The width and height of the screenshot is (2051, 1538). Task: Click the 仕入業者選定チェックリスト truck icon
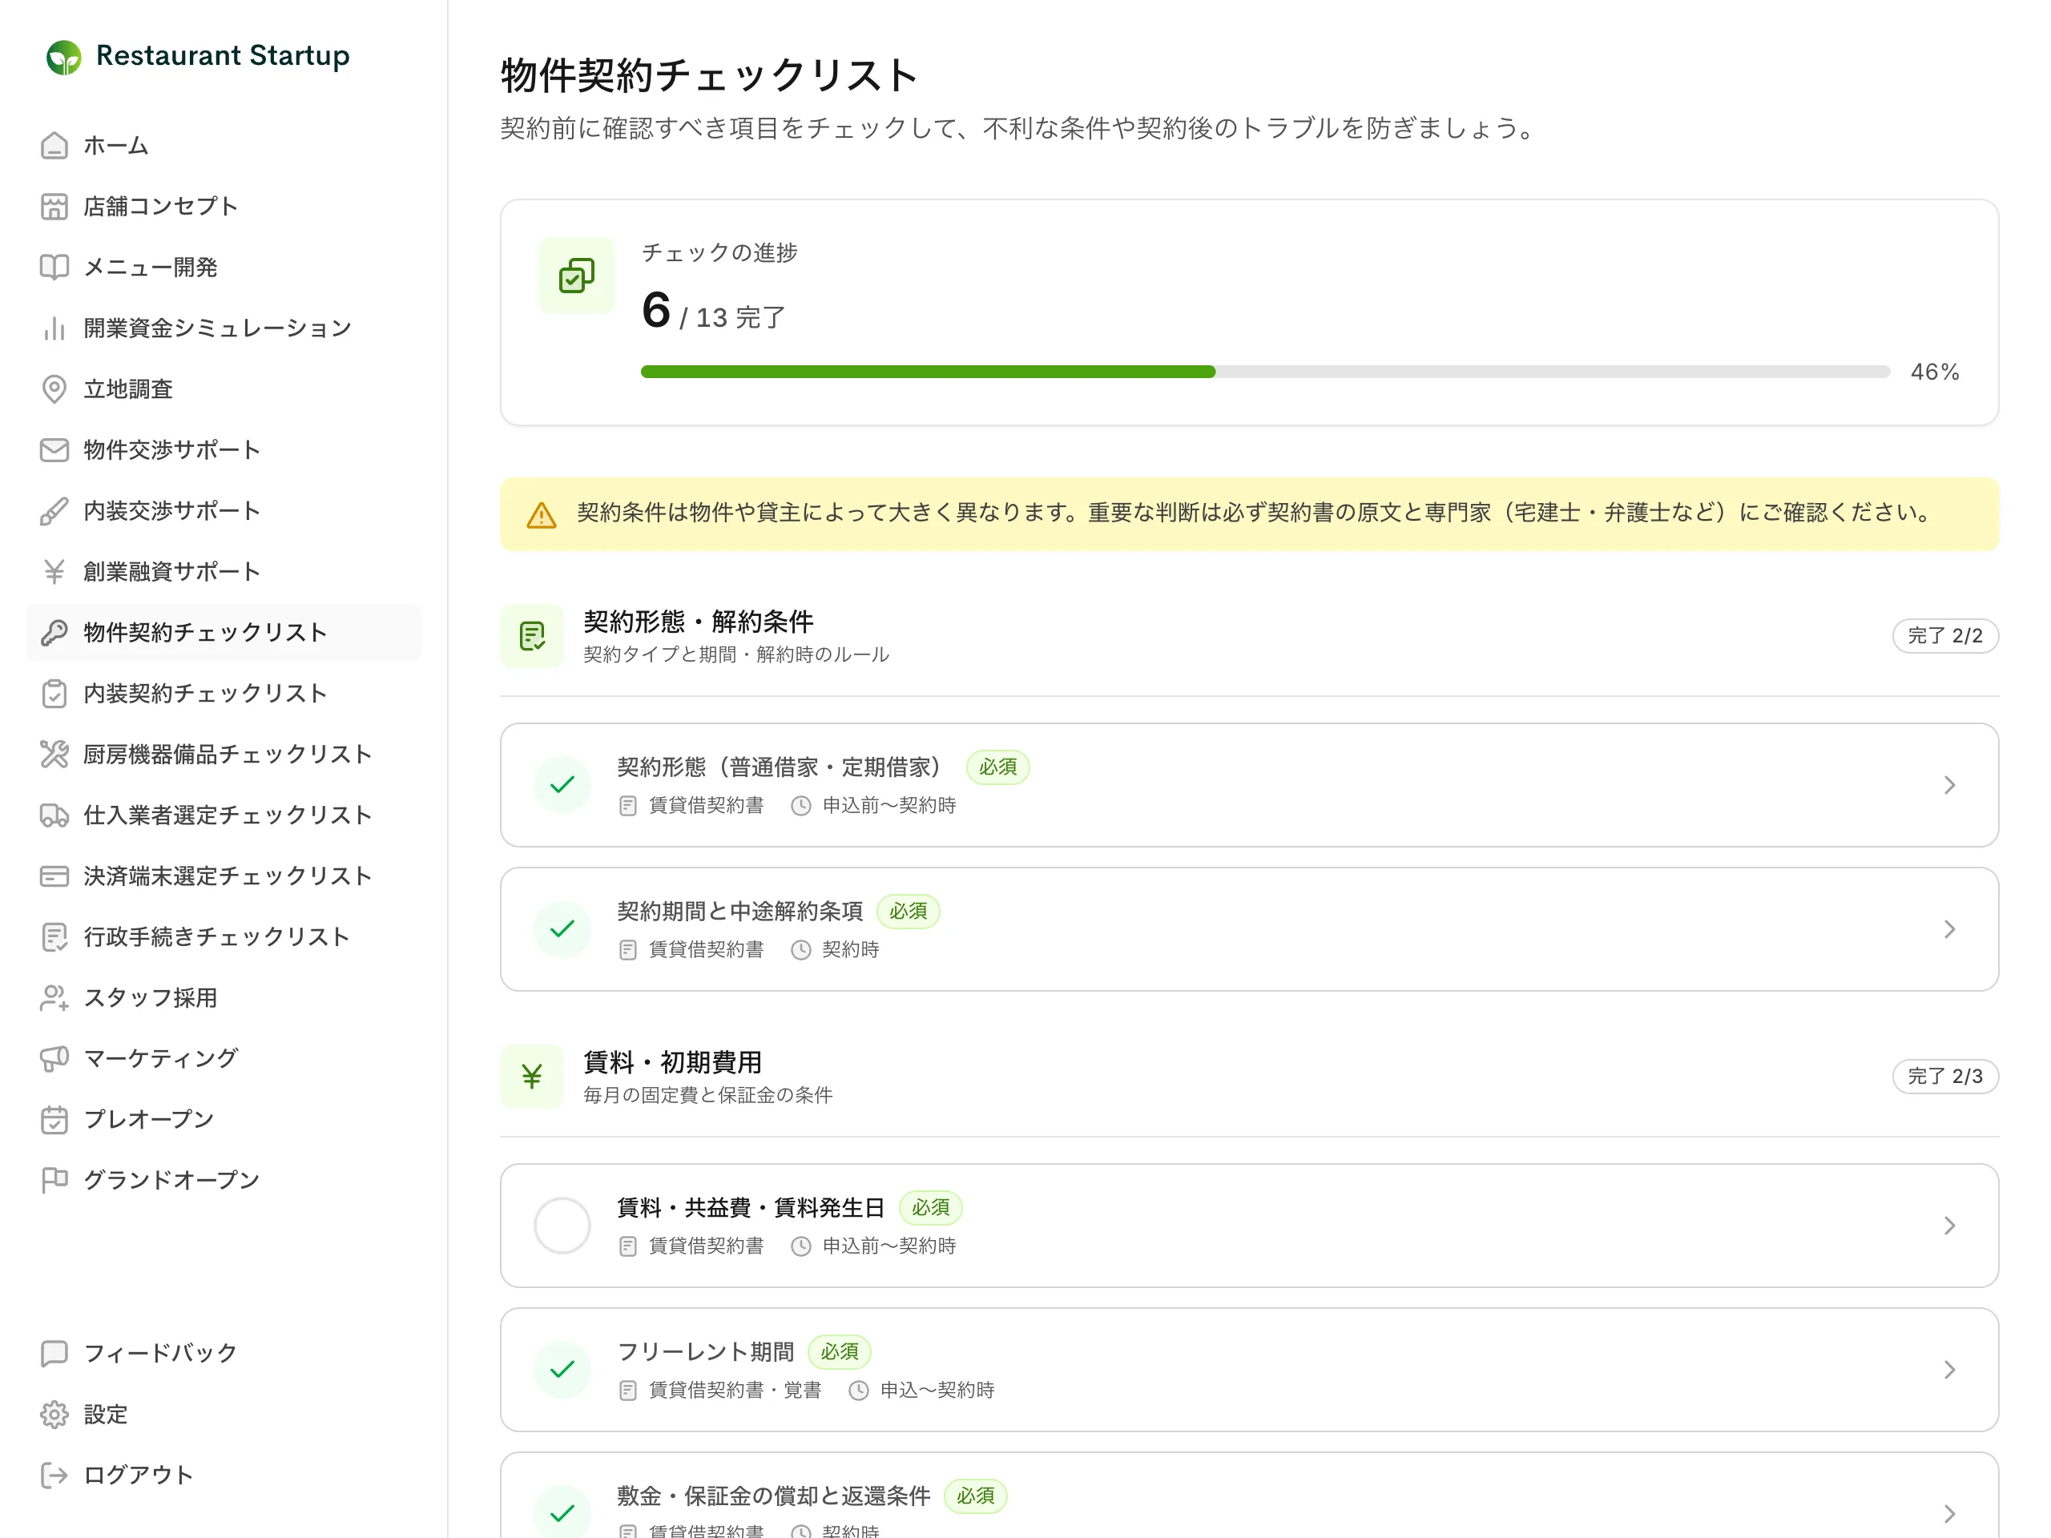(x=54, y=815)
